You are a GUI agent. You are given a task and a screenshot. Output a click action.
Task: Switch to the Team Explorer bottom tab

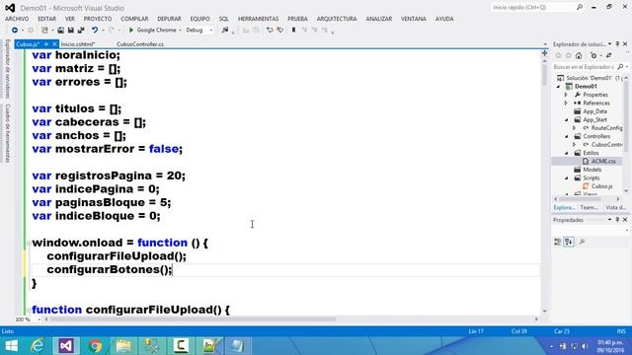589,208
